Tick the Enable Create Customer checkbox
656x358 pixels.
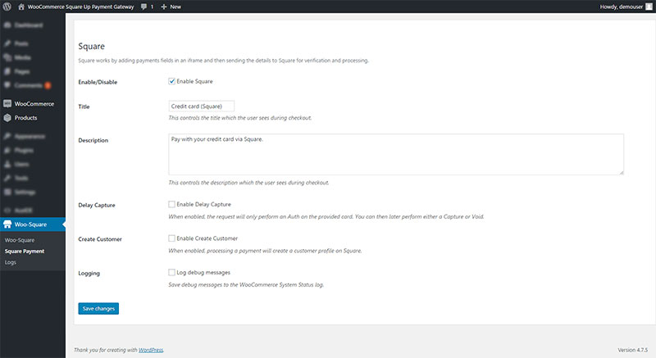(171, 238)
